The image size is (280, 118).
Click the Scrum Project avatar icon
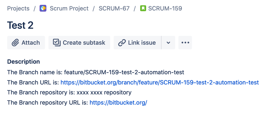pyautogui.click(x=43, y=8)
